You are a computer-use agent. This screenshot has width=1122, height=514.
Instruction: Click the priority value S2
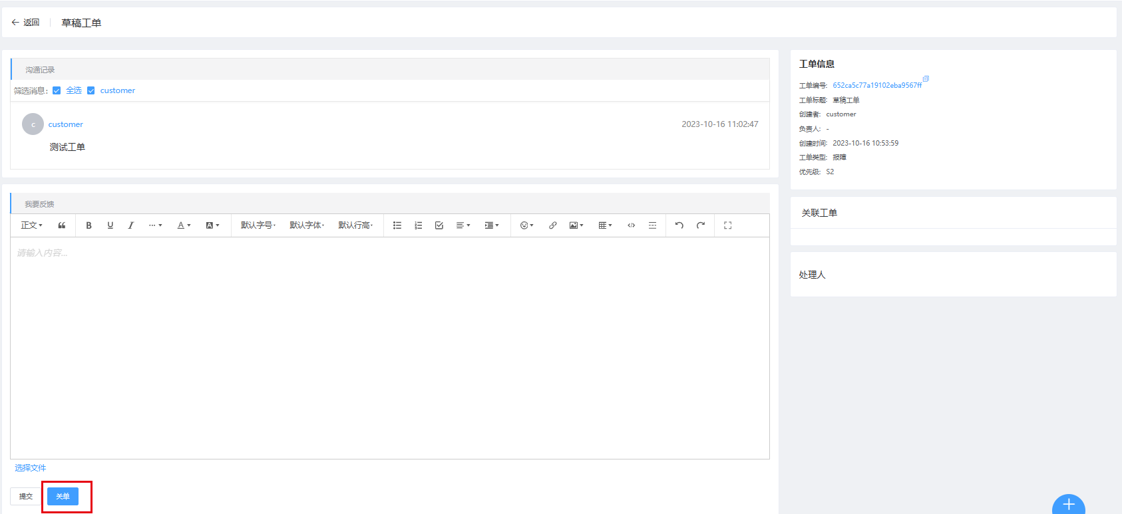coord(830,172)
